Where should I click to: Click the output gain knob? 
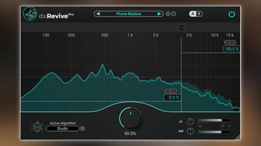pos(191,131)
